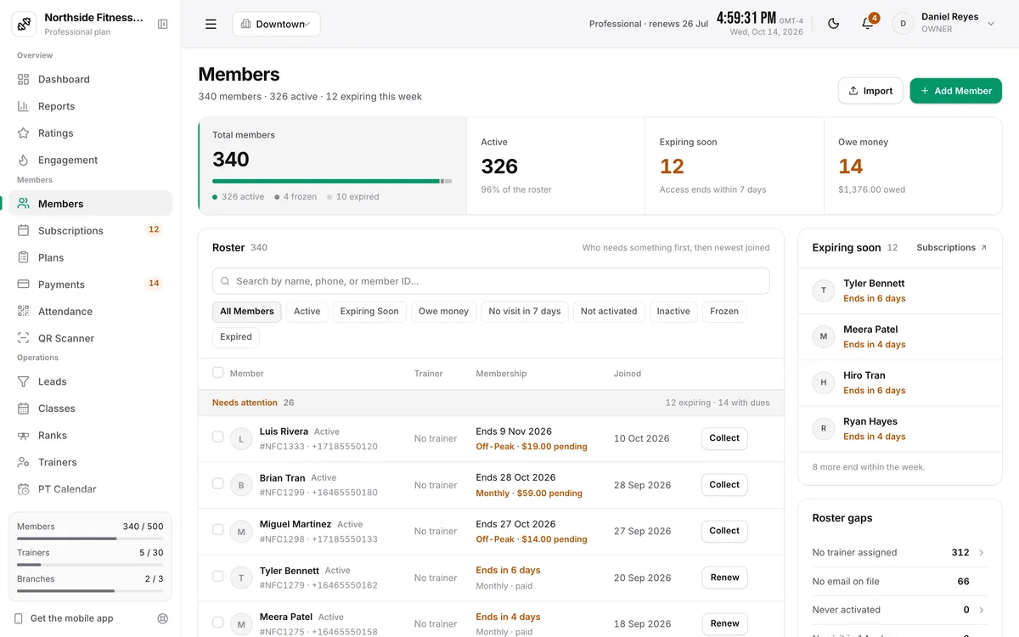Click the Attendance QR icon

(x=23, y=311)
